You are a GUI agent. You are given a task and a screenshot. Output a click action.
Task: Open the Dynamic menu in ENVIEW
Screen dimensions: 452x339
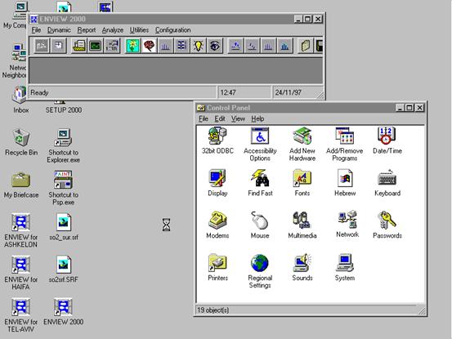59,30
